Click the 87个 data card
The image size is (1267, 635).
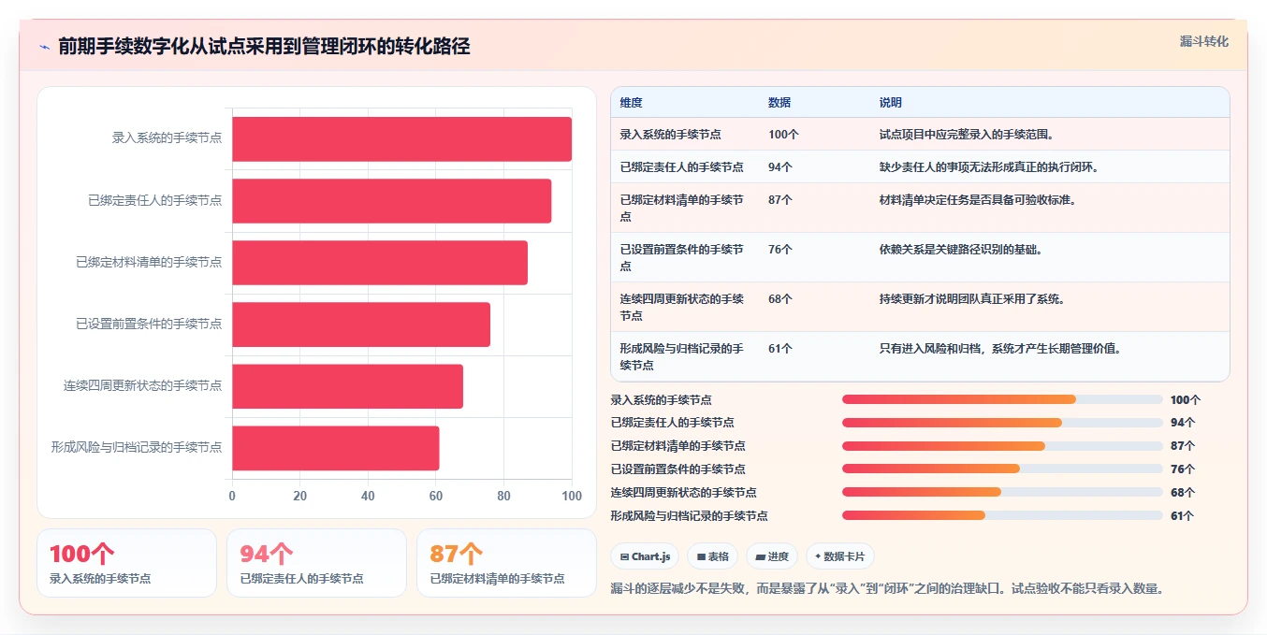pos(506,563)
